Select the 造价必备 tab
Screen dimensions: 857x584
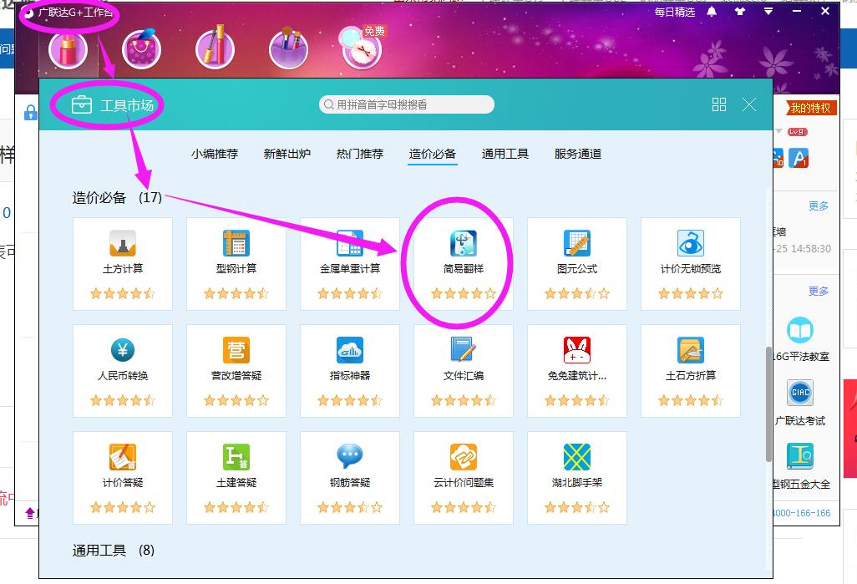(433, 154)
